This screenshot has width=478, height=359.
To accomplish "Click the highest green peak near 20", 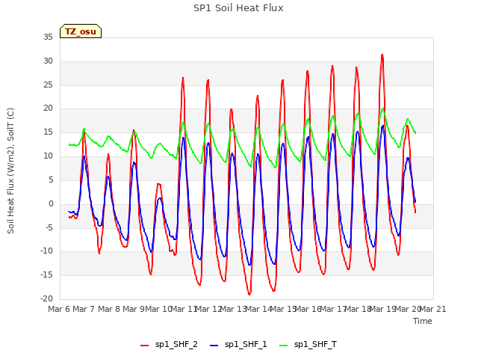I will pyautogui.click(x=383, y=108).
